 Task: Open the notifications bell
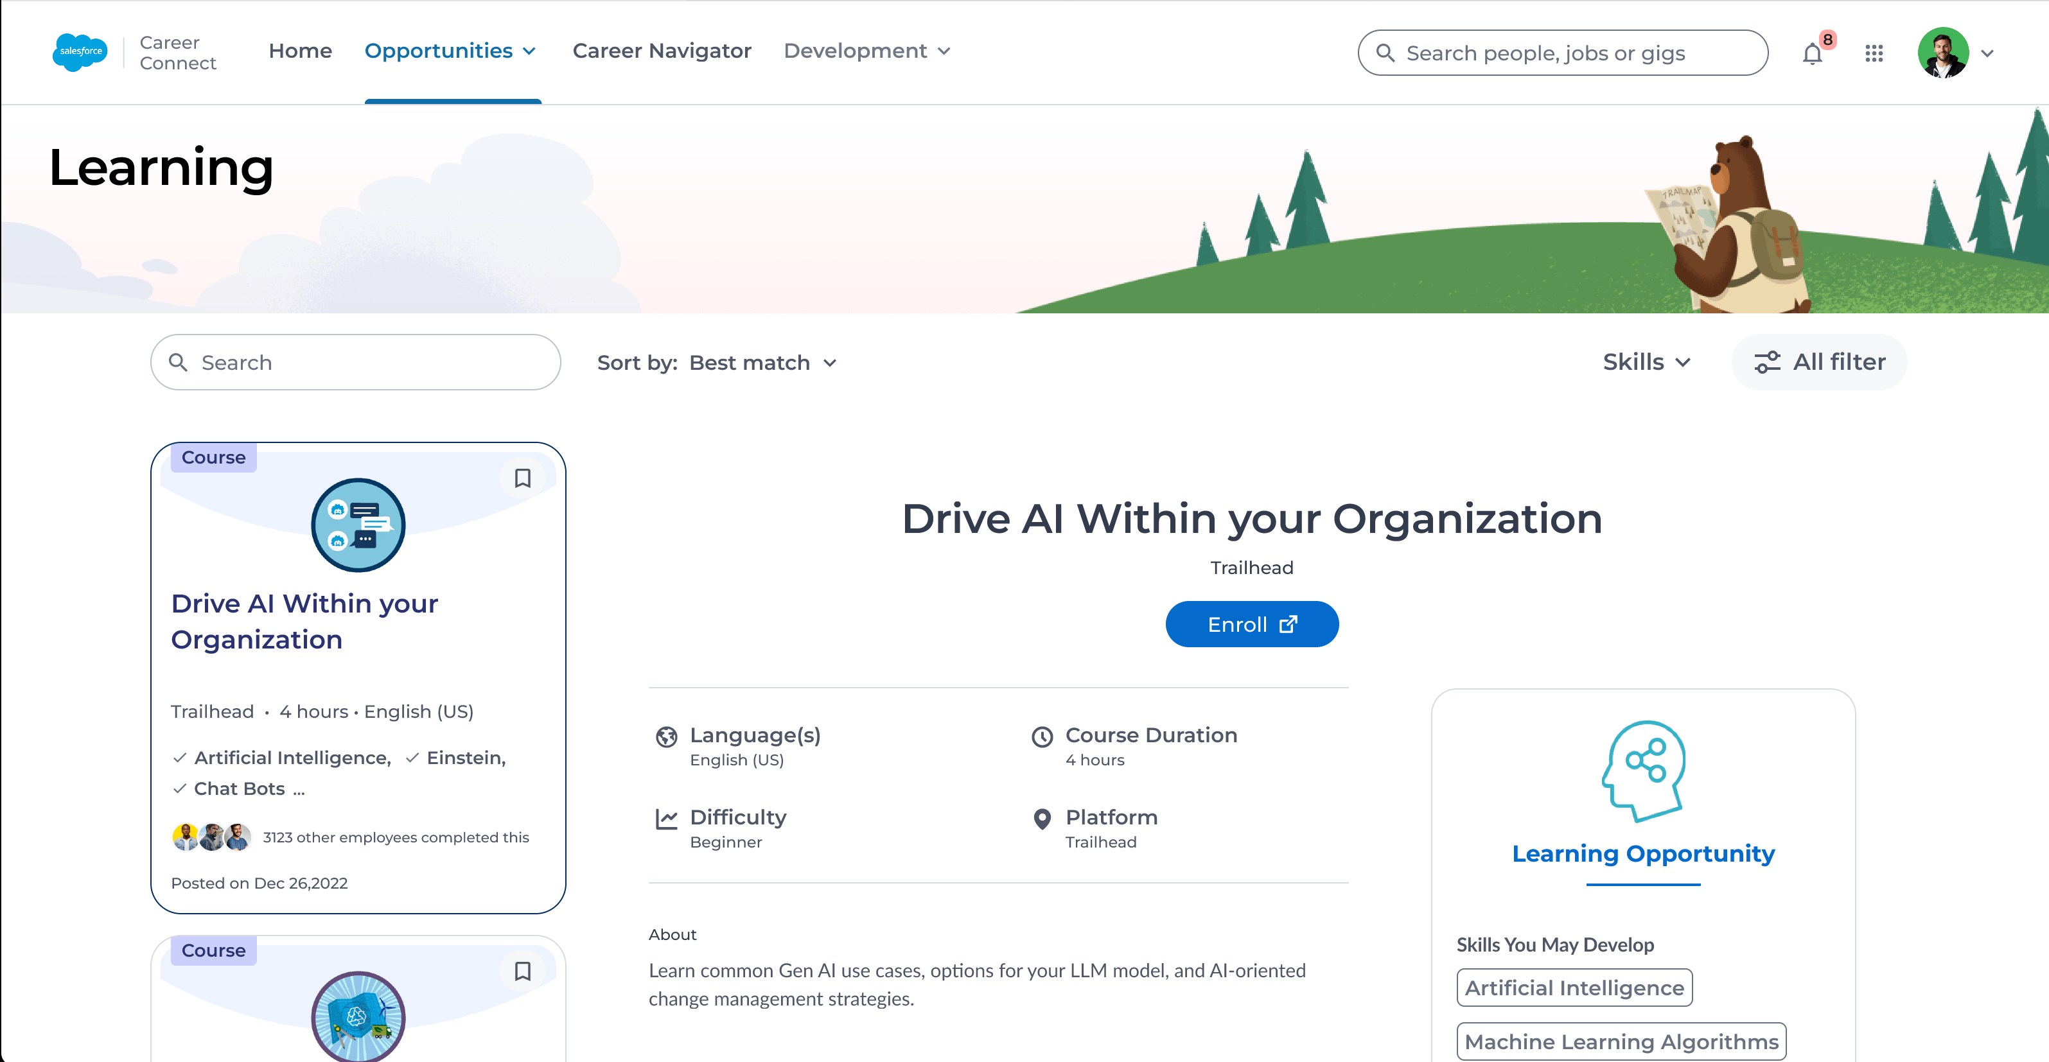tap(1812, 54)
